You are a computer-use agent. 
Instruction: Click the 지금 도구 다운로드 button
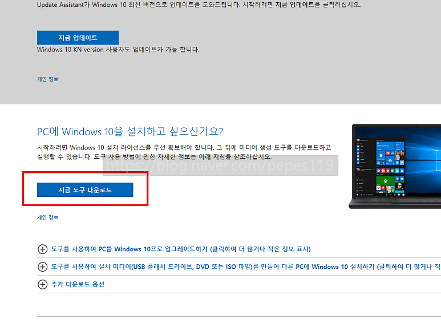[x=85, y=190]
